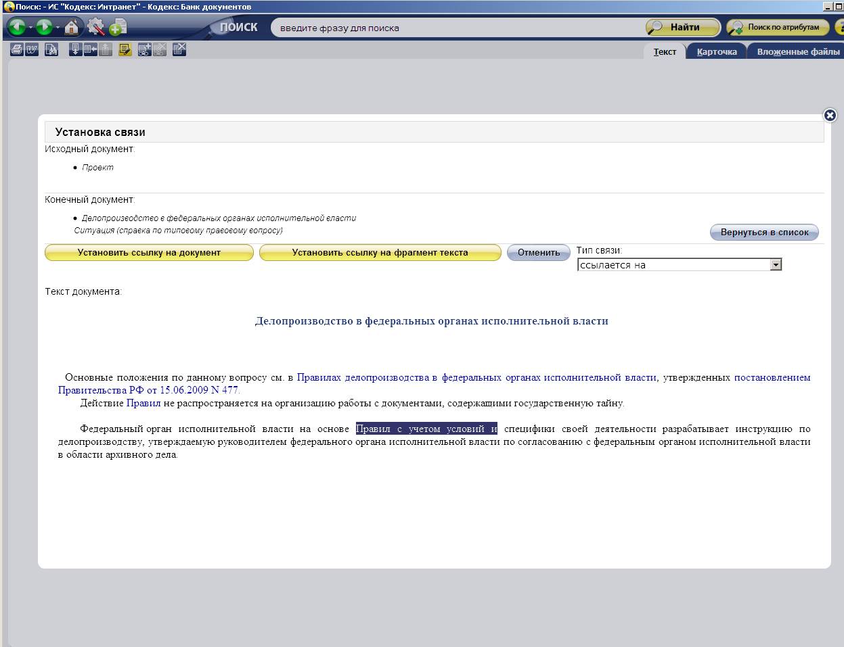Click the add new document icon
Screen dimensions: 844x647
[x=118, y=27]
